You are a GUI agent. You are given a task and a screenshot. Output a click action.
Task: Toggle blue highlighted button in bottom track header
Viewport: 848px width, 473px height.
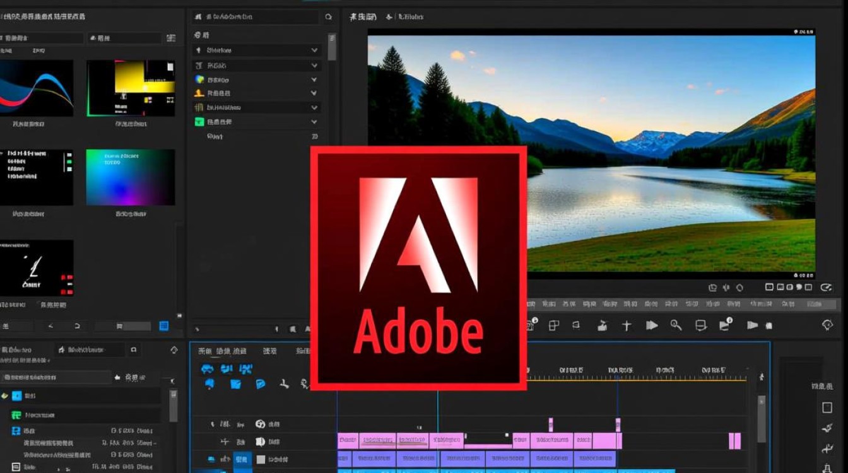(x=242, y=459)
